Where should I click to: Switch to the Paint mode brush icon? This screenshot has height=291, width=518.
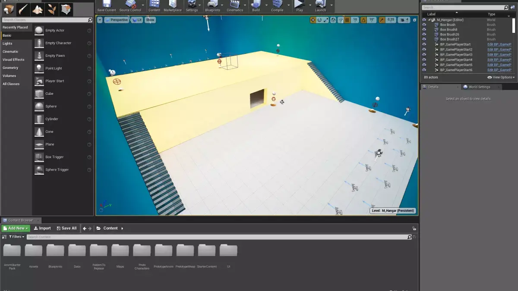[23, 9]
